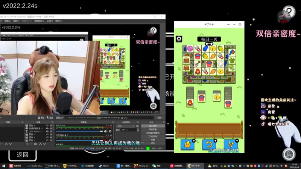The width and height of the screenshot is (301, 169).
Task: Tap the campfire tile inside the board
Action: coord(198,71)
